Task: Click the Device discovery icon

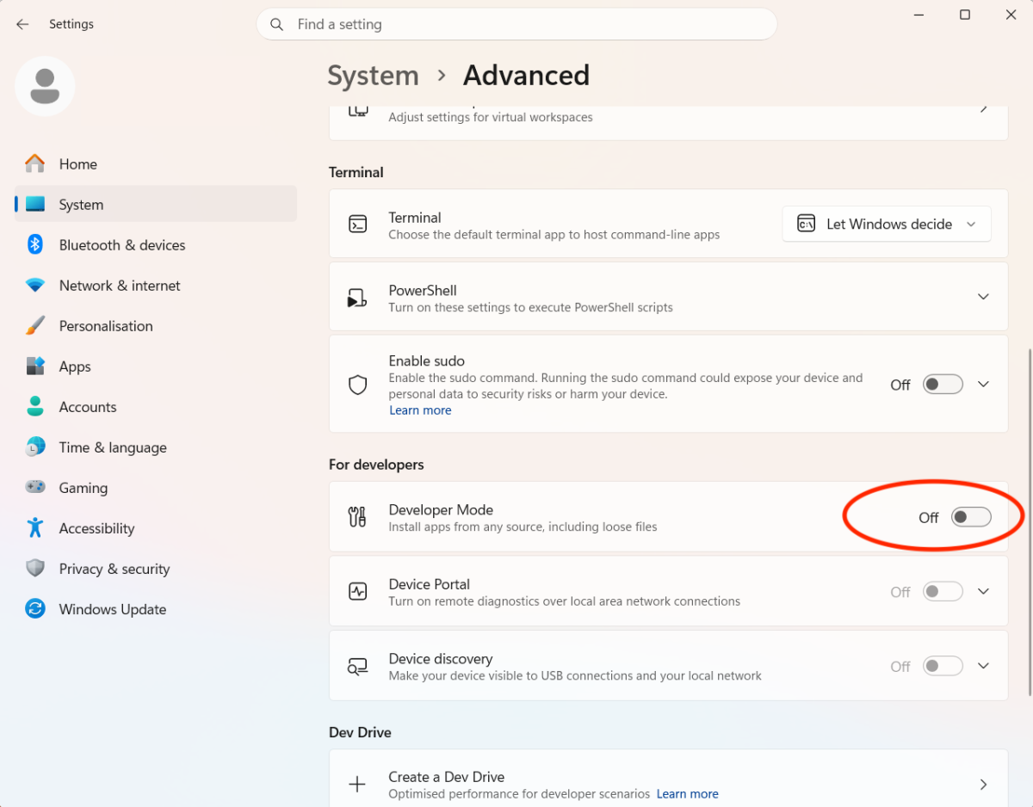Action: tap(357, 666)
